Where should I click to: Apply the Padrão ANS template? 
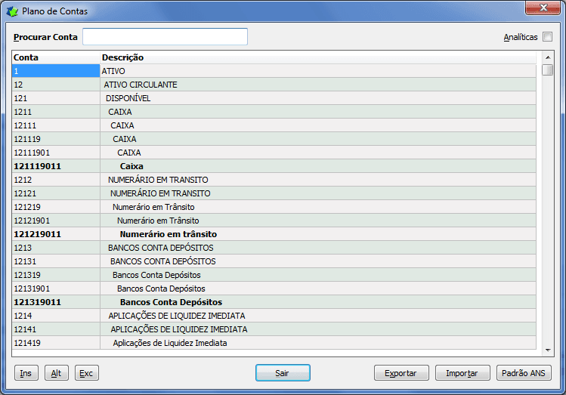click(524, 373)
